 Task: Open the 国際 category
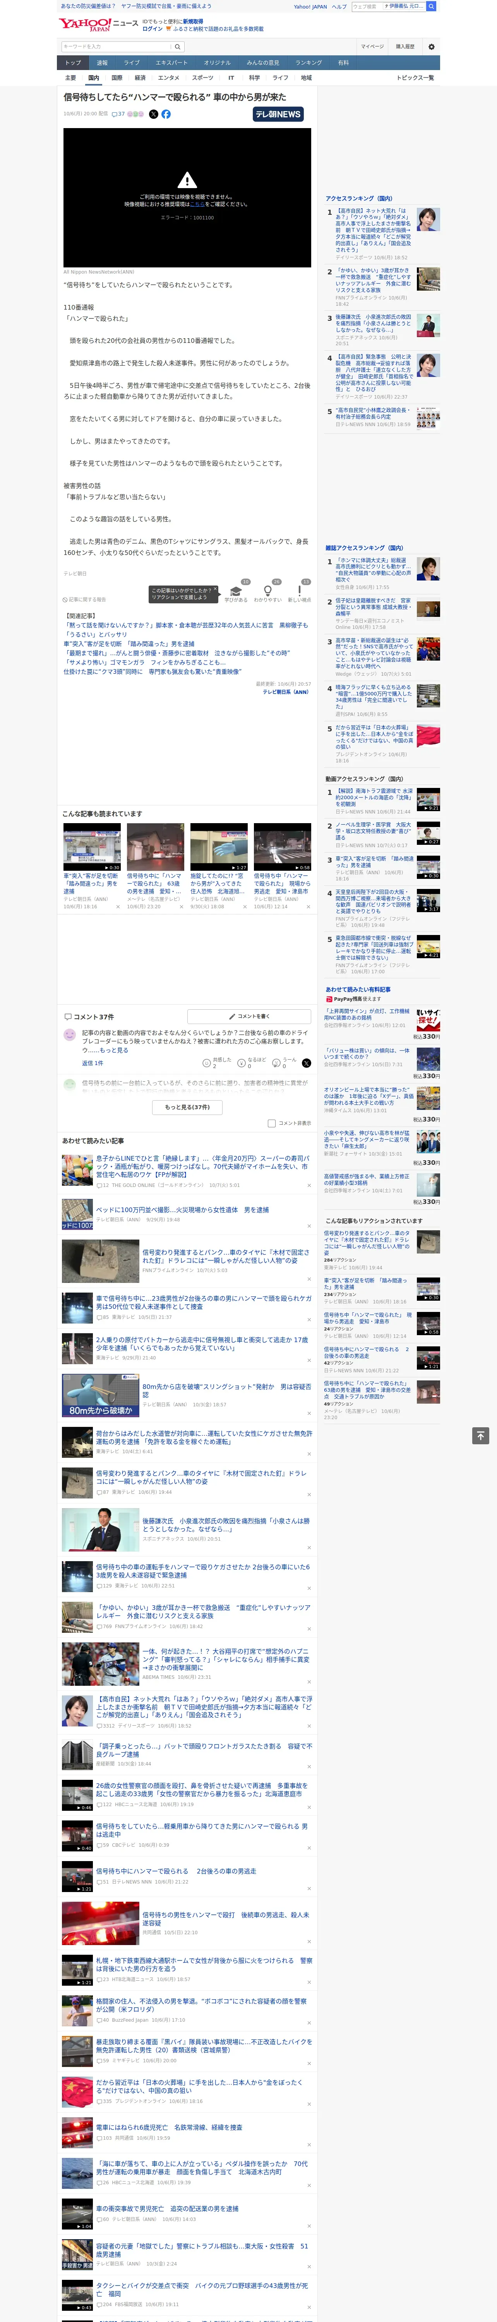(117, 77)
